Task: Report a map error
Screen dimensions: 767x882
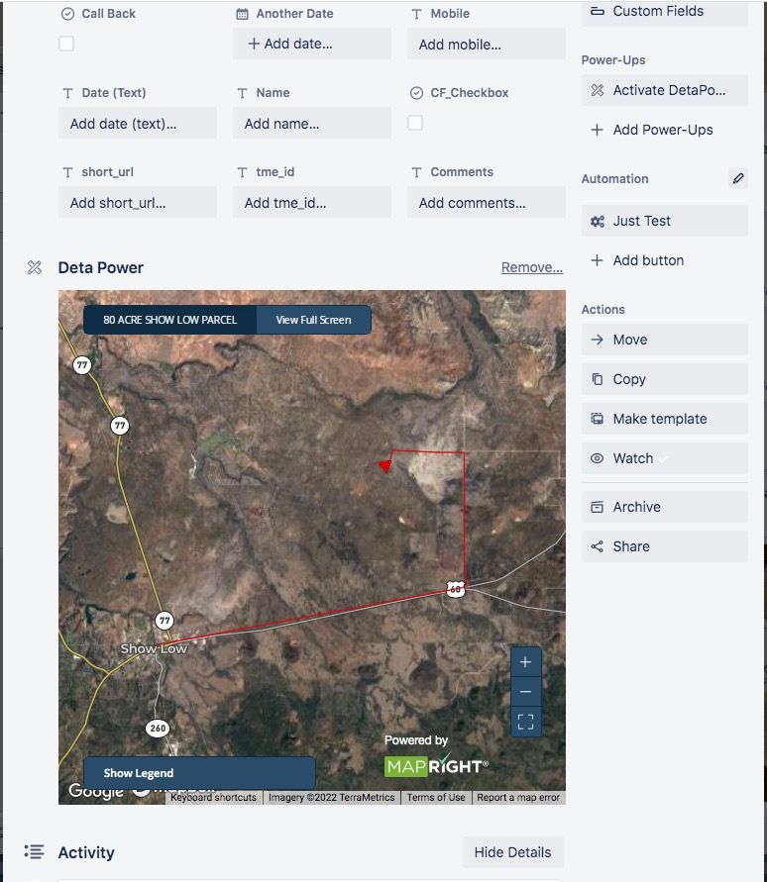Action: pos(518,797)
